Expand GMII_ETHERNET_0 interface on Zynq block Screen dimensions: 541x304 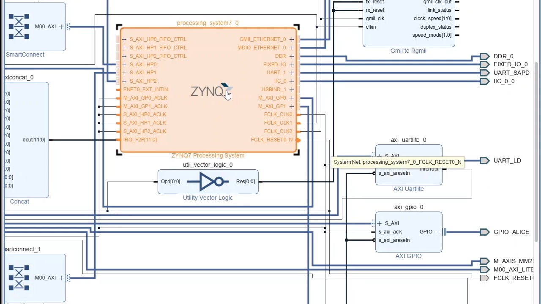click(x=292, y=39)
